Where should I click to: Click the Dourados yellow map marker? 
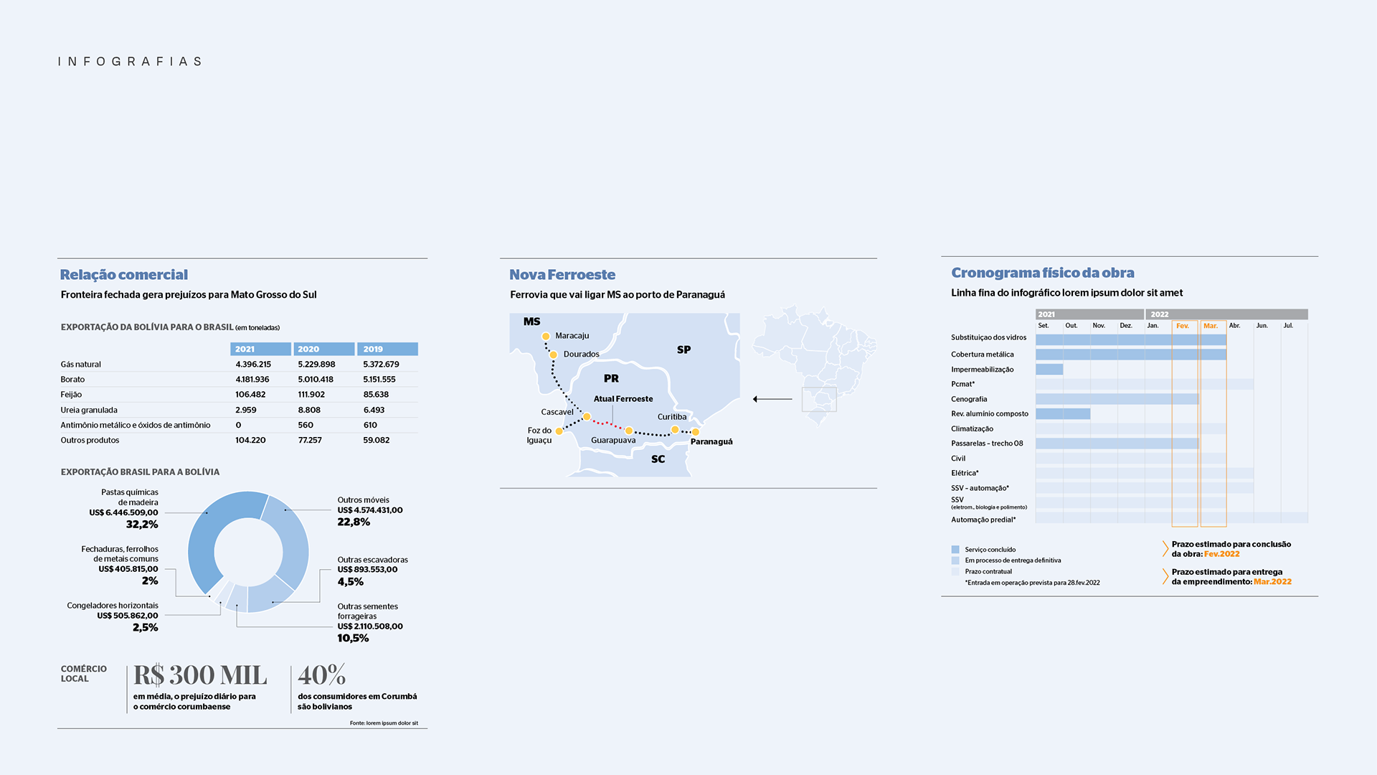coord(554,354)
